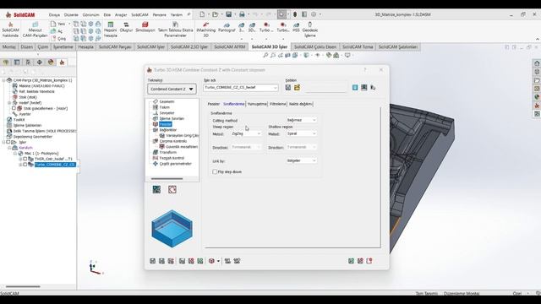Enable the Flip step down checkbox

point(215,171)
